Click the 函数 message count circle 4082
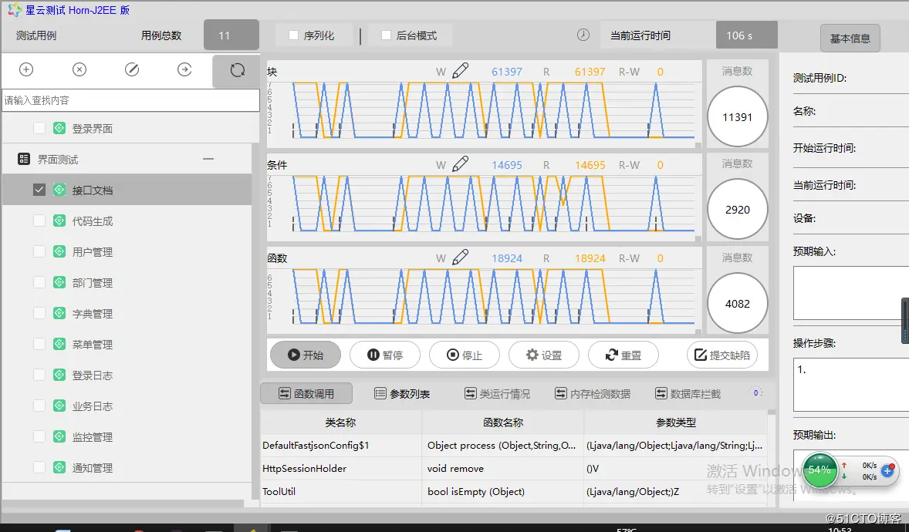 738,304
